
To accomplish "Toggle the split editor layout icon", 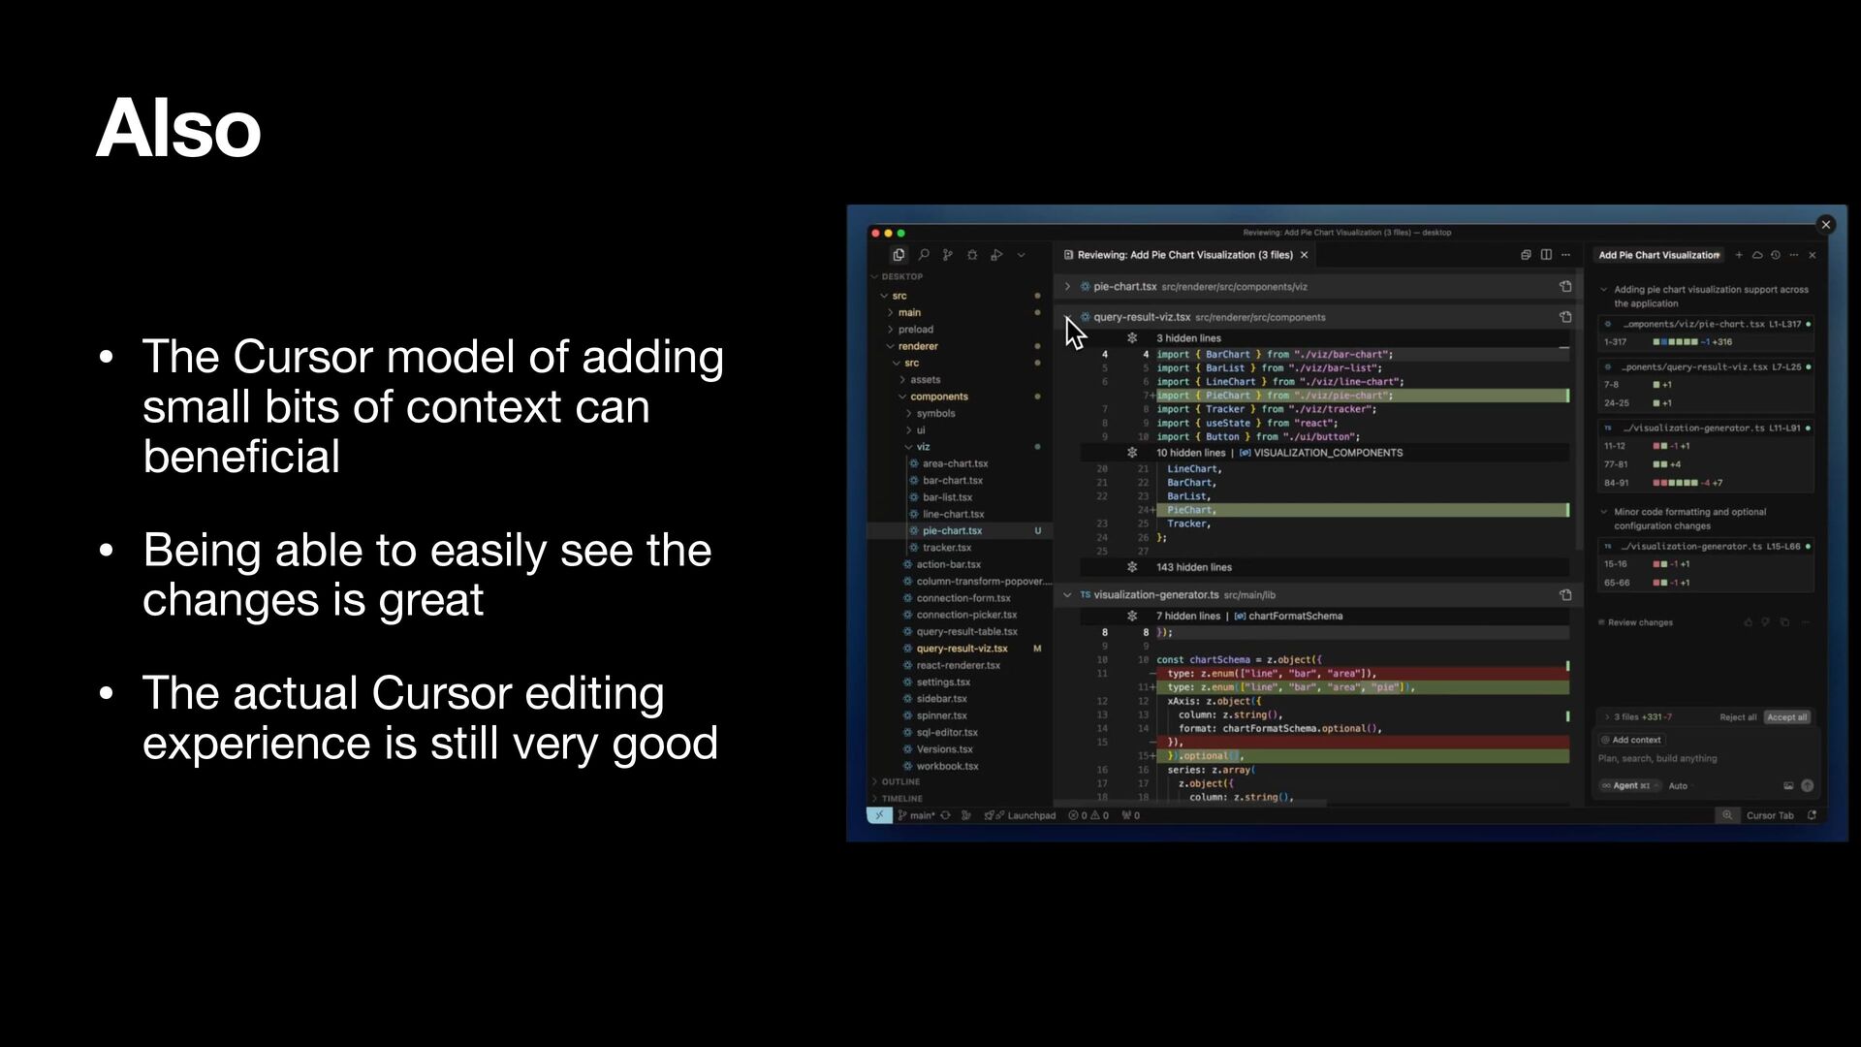I will 1546,255.
